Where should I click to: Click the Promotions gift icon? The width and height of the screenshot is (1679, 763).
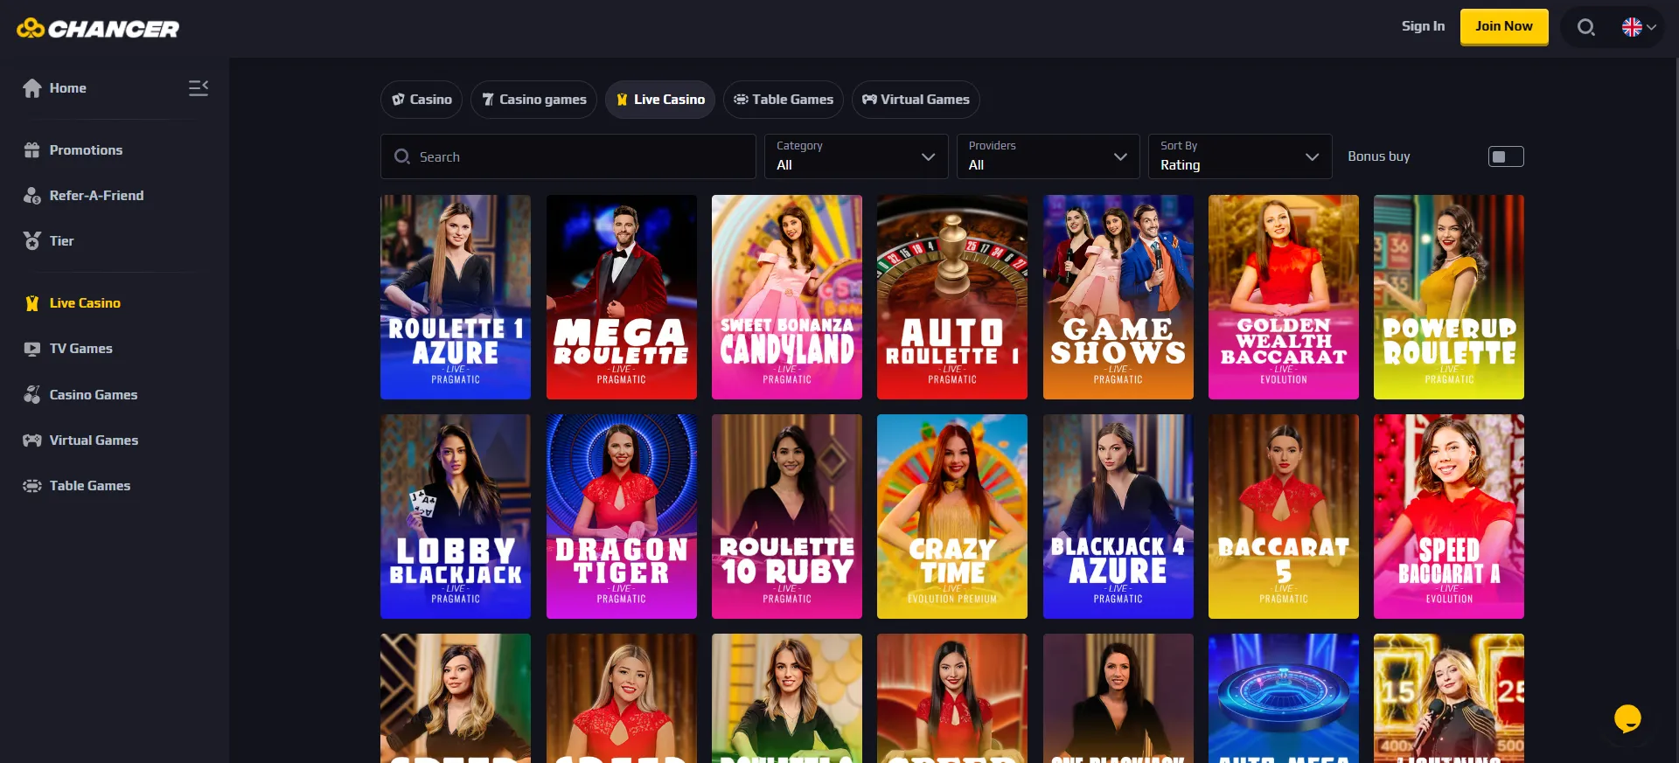click(32, 150)
